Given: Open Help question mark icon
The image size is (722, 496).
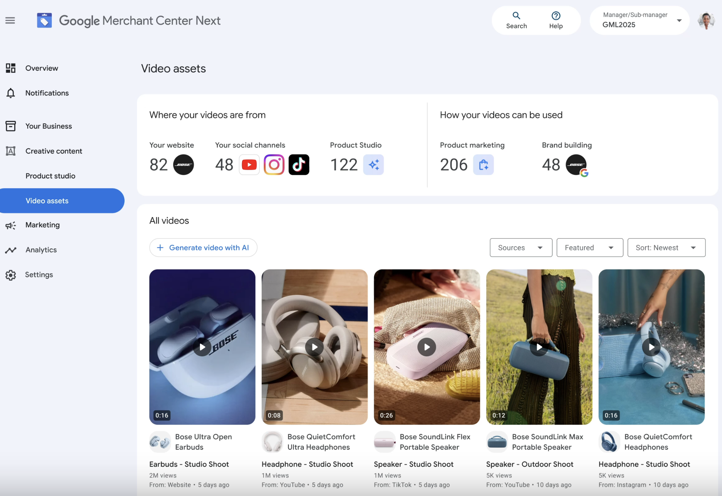Looking at the screenshot, I should [x=556, y=16].
